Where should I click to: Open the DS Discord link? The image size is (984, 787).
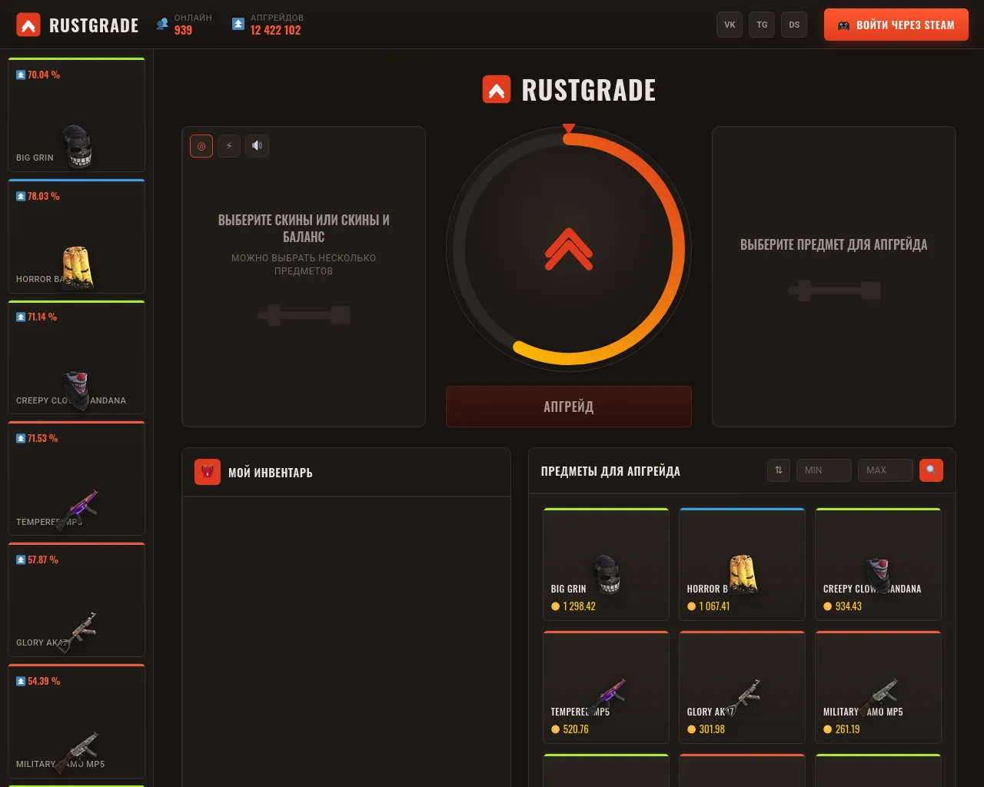[794, 25]
